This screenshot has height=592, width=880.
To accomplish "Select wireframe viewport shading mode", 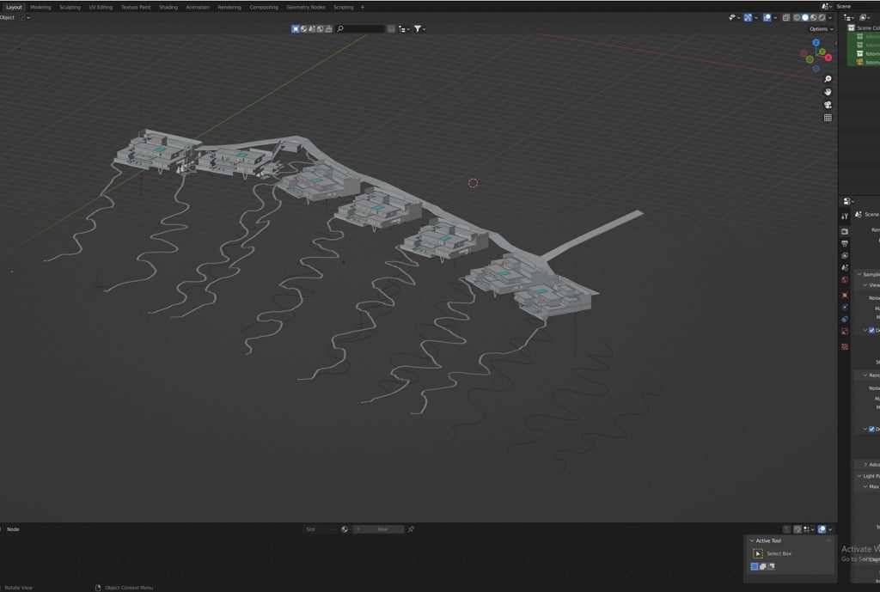I will click(x=797, y=17).
